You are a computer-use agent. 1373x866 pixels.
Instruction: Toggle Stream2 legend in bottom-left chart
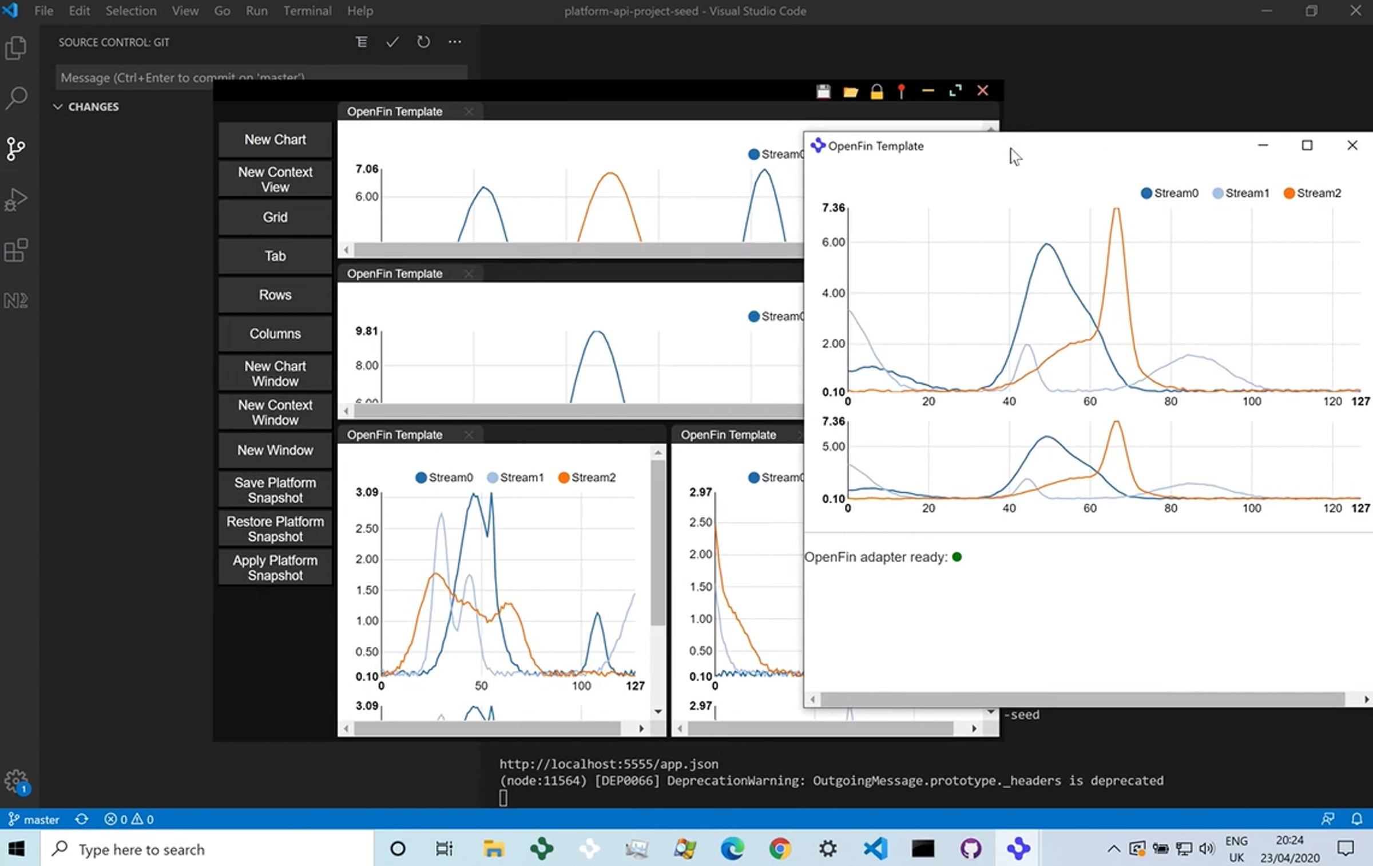point(587,477)
